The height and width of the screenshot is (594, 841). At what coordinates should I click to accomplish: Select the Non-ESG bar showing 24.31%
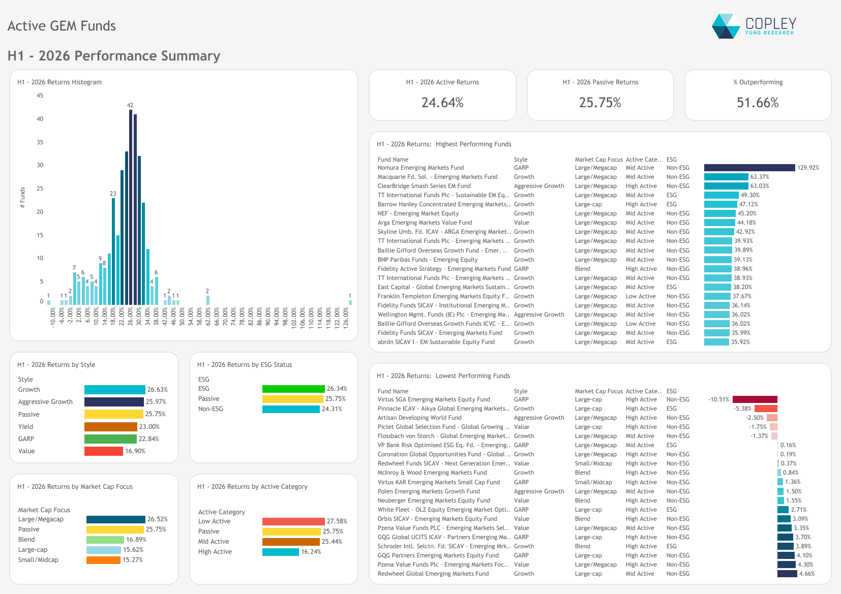tap(291, 409)
